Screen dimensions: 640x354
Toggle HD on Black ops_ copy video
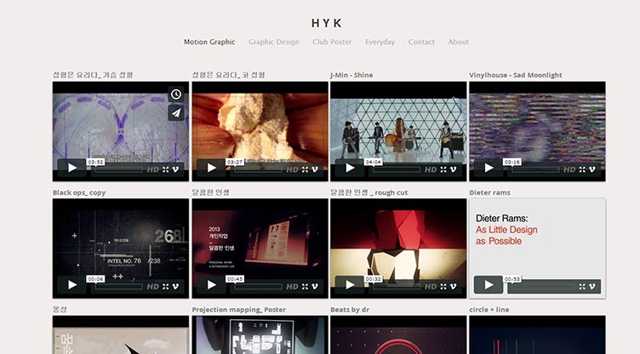pyautogui.click(x=153, y=287)
